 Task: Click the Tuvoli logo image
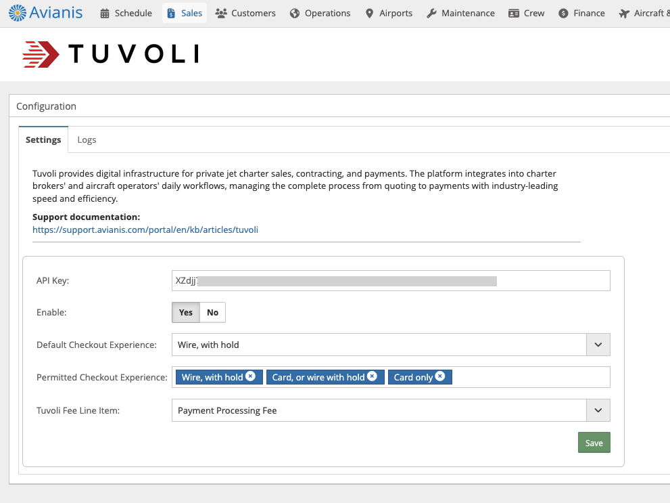[111, 54]
